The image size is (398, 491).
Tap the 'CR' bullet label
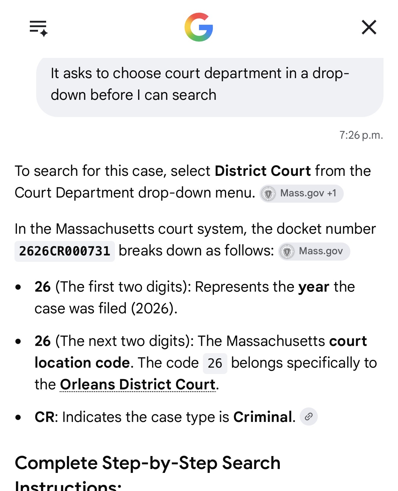pos(45,417)
